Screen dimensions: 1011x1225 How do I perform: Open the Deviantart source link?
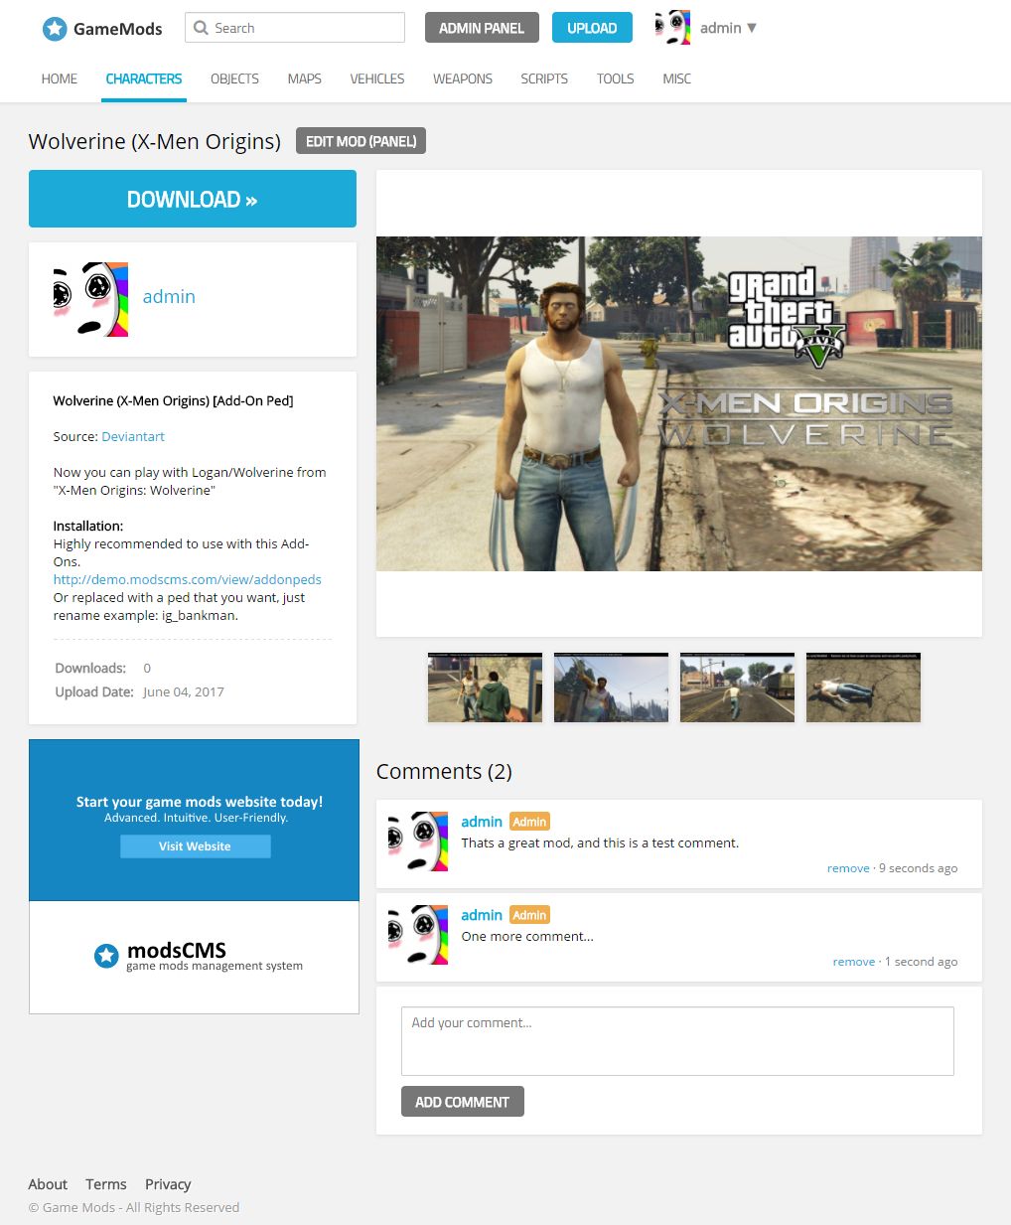point(133,436)
